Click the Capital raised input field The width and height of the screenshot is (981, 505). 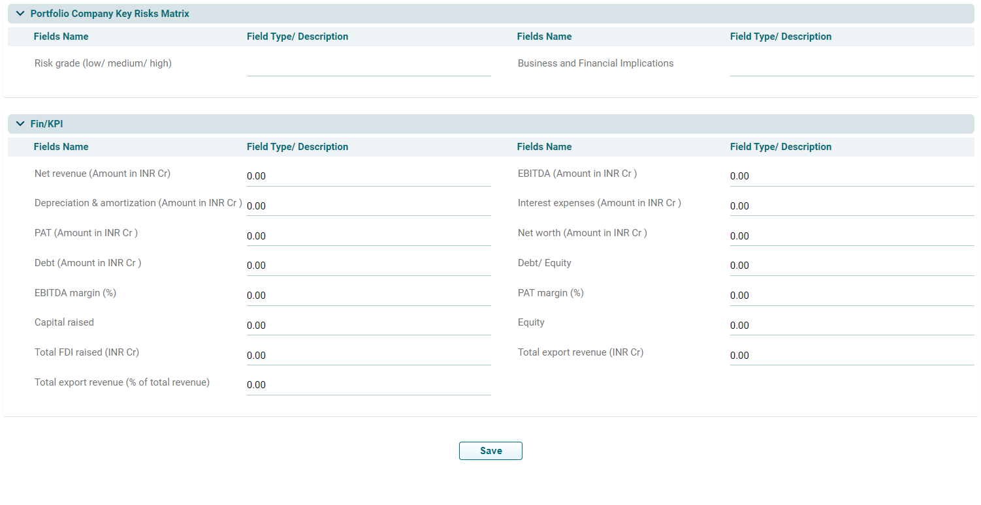(x=368, y=326)
